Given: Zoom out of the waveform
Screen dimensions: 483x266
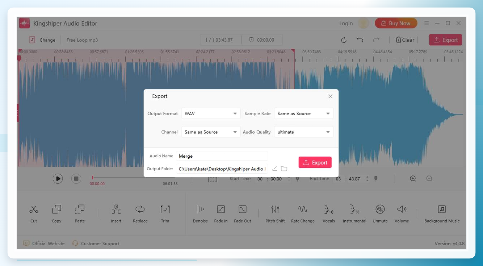Looking at the screenshot, I should click(x=429, y=178).
